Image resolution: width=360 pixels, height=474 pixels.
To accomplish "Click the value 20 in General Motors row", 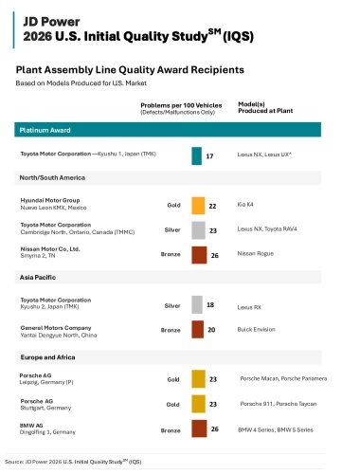I will (211, 330).
